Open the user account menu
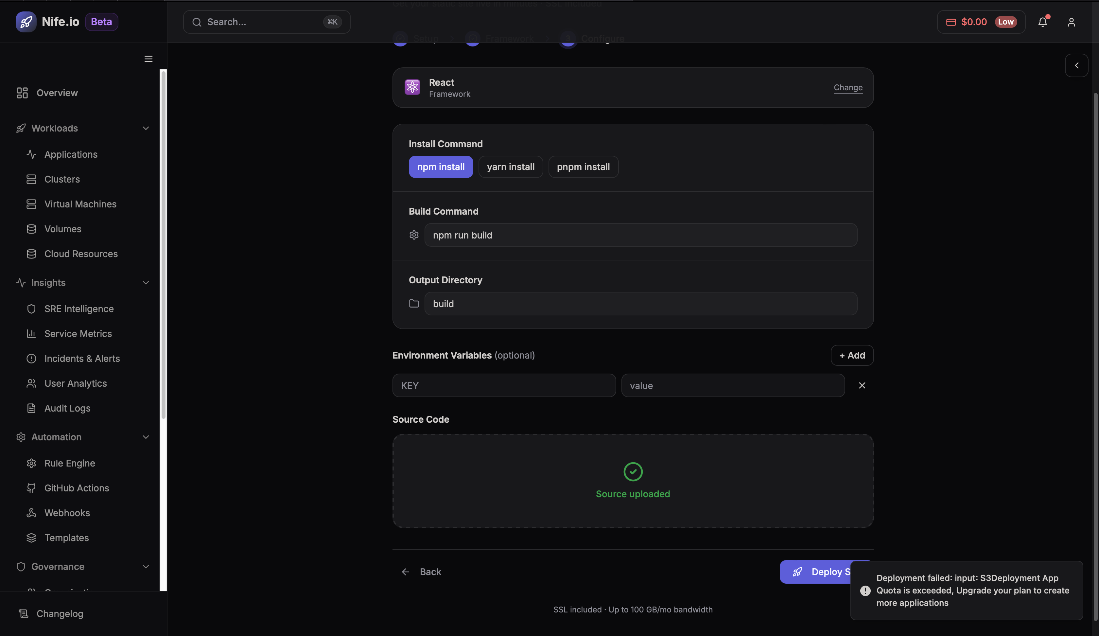Screen dimensions: 1099x636 click(x=1072, y=22)
